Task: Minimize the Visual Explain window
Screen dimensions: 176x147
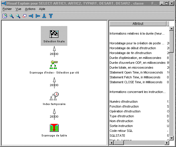Action: pos(162,3)
